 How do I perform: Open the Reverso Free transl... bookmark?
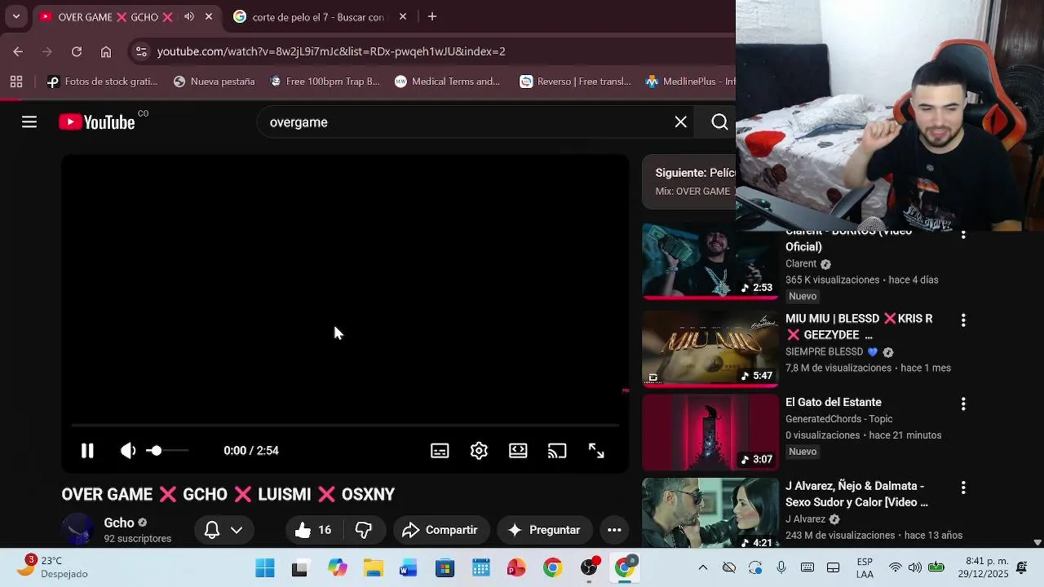click(576, 82)
